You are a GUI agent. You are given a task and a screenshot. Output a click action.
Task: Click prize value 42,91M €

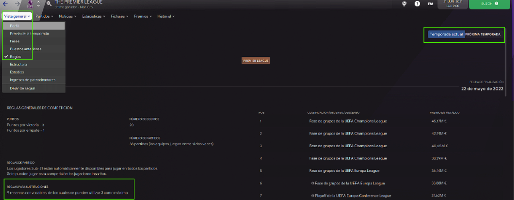pyautogui.click(x=439, y=133)
